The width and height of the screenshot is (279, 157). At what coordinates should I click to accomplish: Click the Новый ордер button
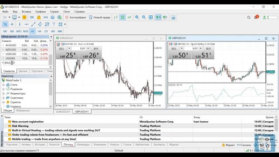[x=100, y=17]
